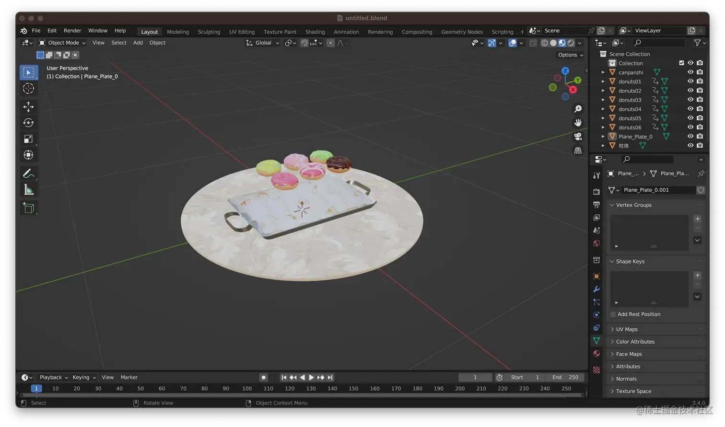Open the Modifiers wrench properties tab
Image resolution: width=725 pixels, height=427 pixels.
596,289
